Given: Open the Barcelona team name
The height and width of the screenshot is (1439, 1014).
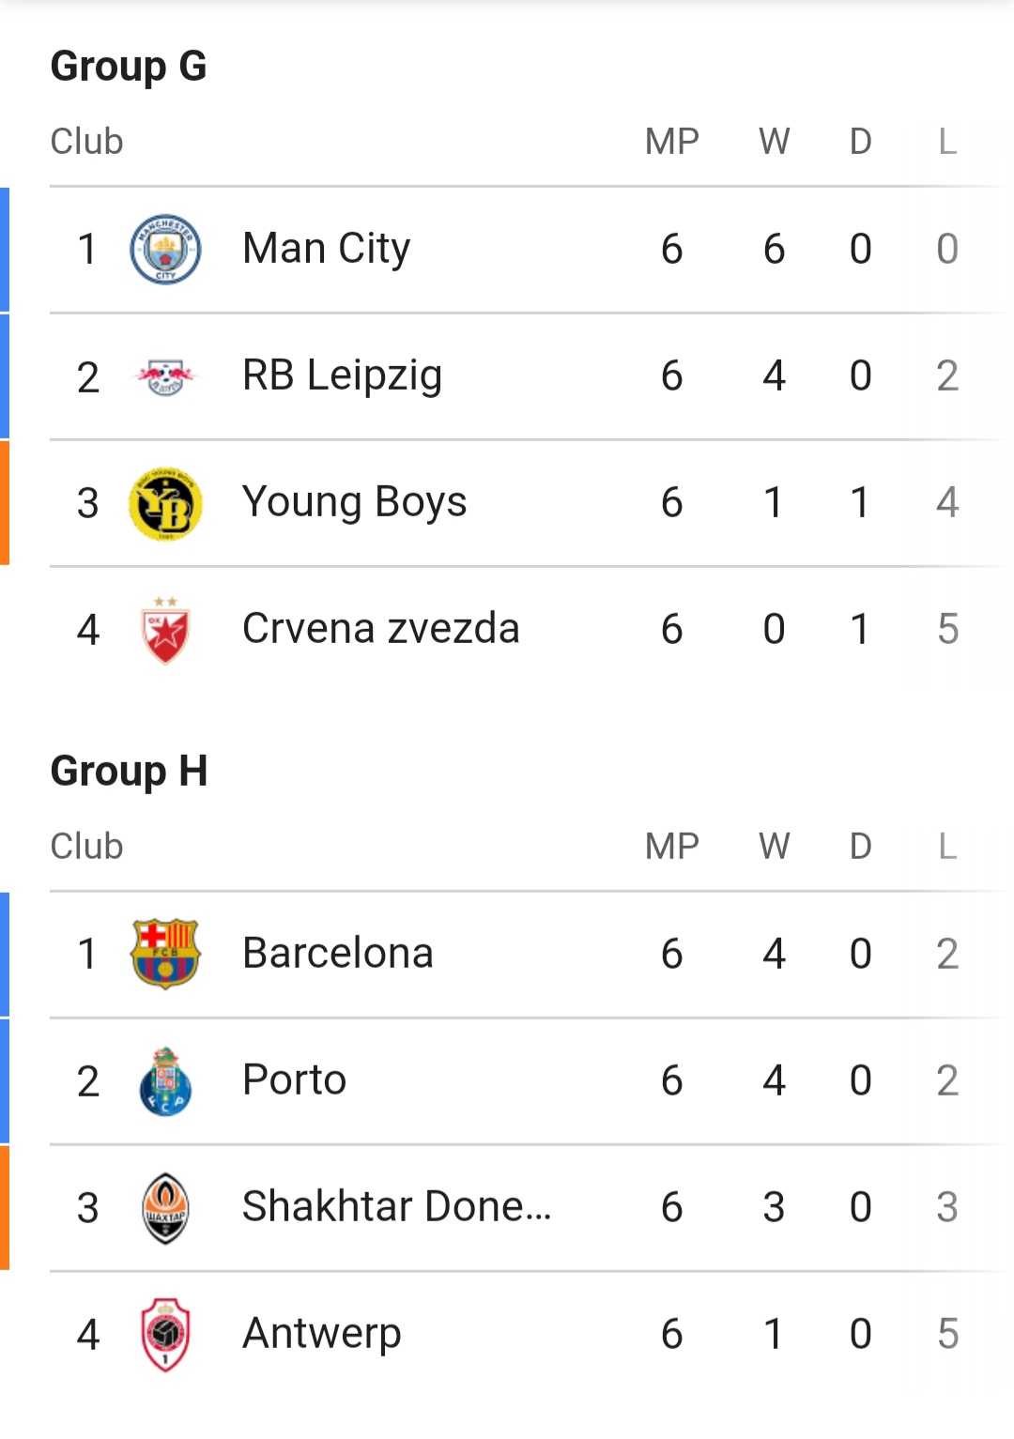Looking at the screenshot, I should (x=337, y=954).
